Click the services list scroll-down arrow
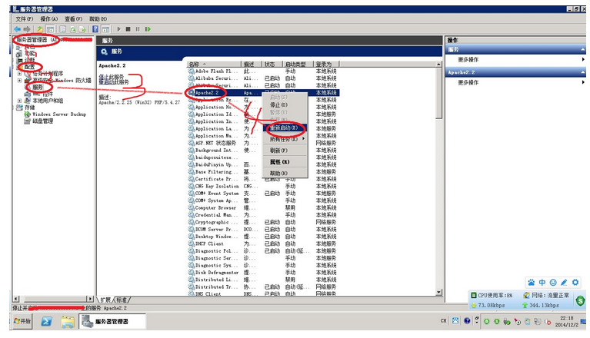Screen dimensions: 590x338 (438, 292)
